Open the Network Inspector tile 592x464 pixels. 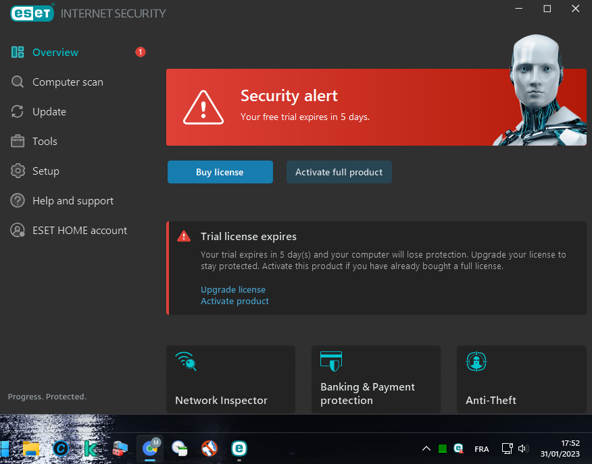pos(230,379)
